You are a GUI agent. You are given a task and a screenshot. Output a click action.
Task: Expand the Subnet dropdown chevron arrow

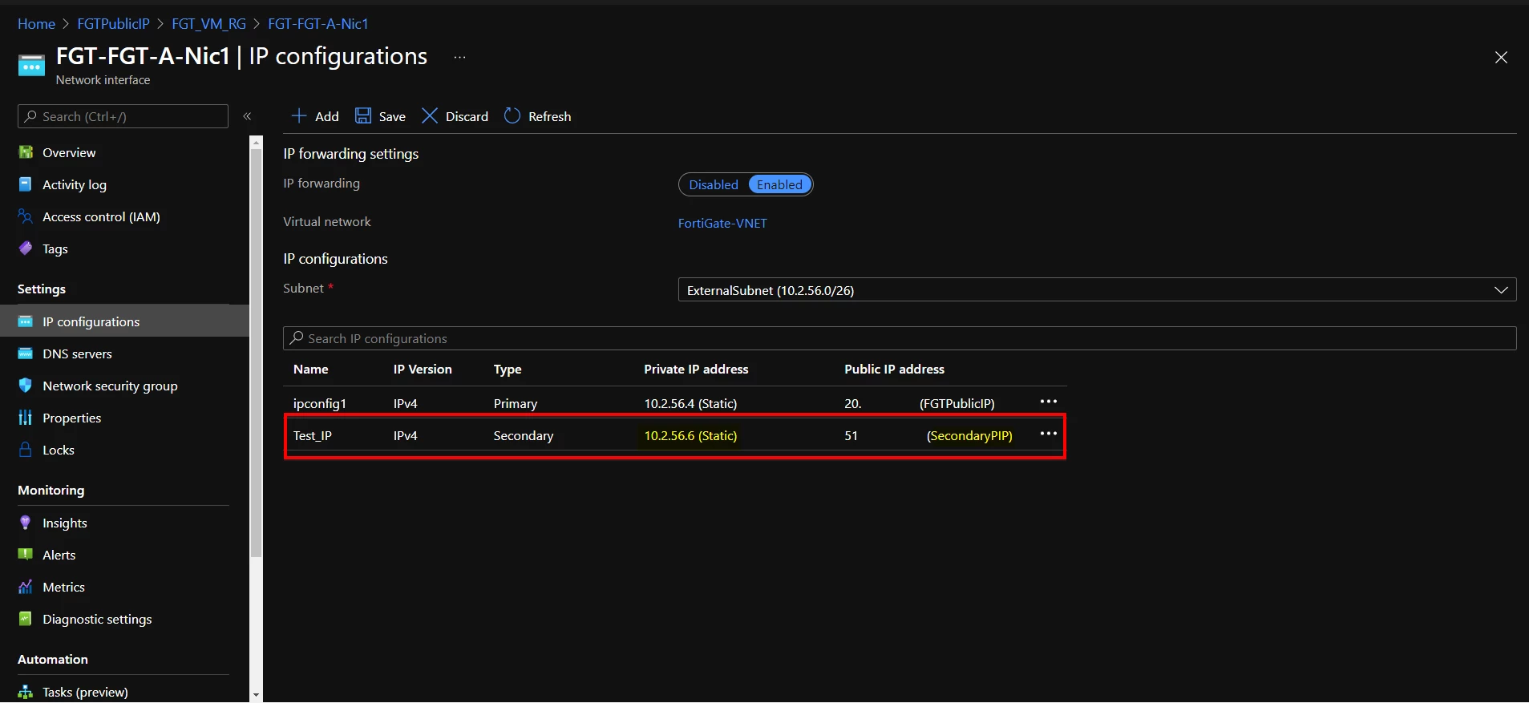1501,290
